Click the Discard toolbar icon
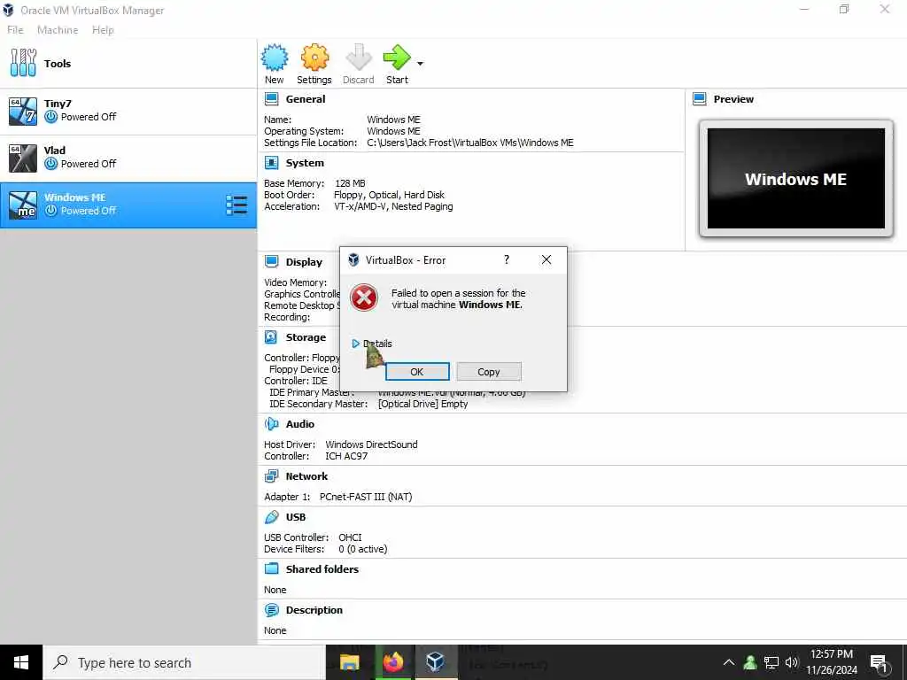Viewport: 907px width, 680px height. coord(358,58)
